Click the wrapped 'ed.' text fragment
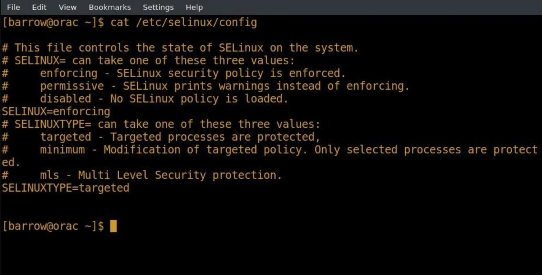 pyautogui.click(x=11, y=162)
